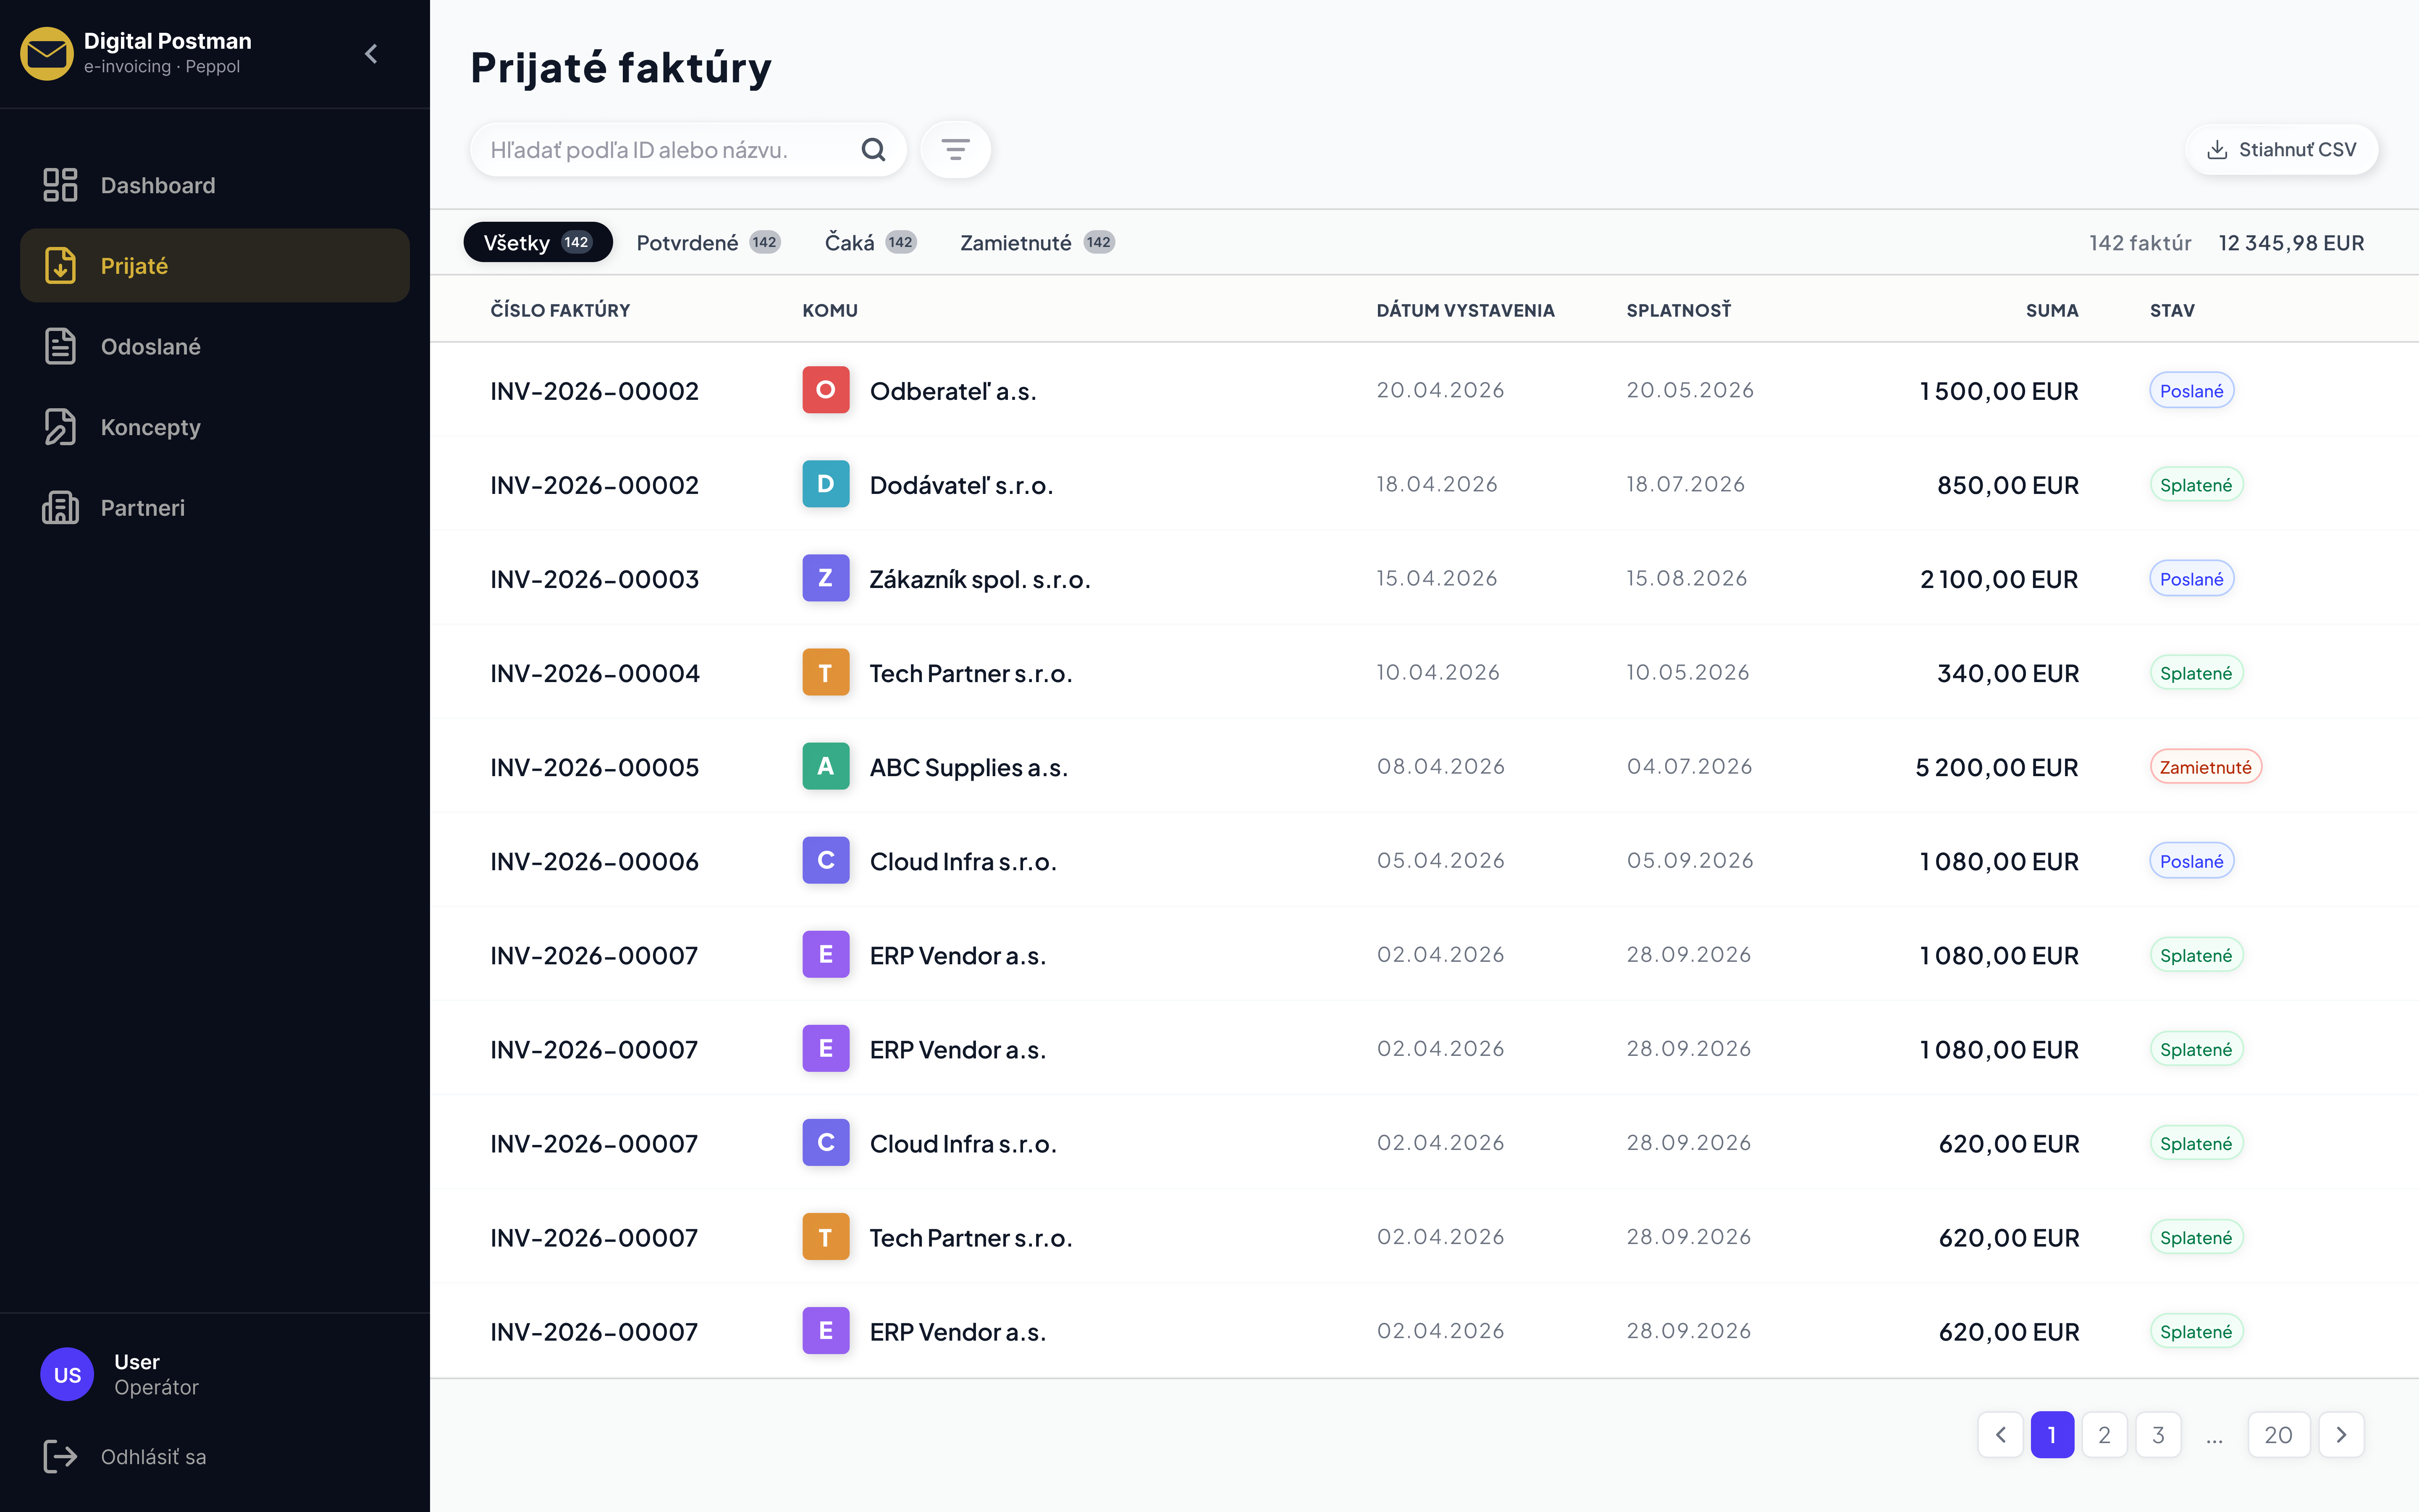Image resolution: width=2419 pixels, height=1512 pixels.
Task: Click the company name Odberateľ a.s.
Action: click(952, 391)
